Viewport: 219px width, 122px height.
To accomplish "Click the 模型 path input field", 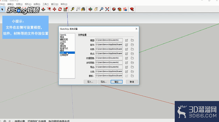I will pos(109,40).
